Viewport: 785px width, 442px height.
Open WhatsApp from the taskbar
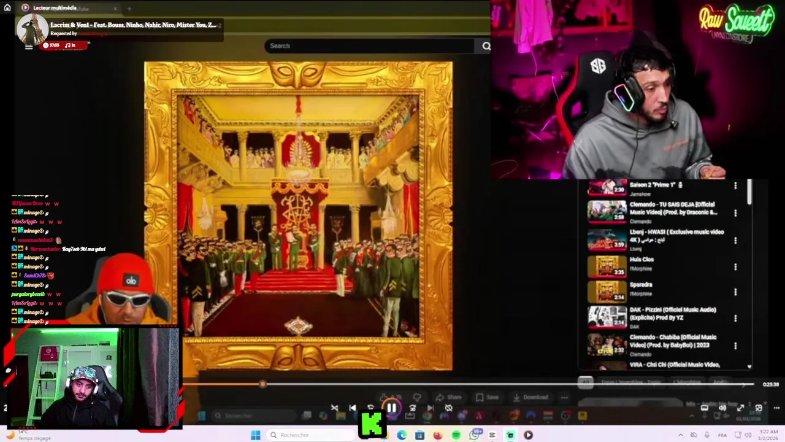pos(474,435)
